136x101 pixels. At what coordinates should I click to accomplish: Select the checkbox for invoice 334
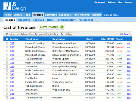pos(7,51)
